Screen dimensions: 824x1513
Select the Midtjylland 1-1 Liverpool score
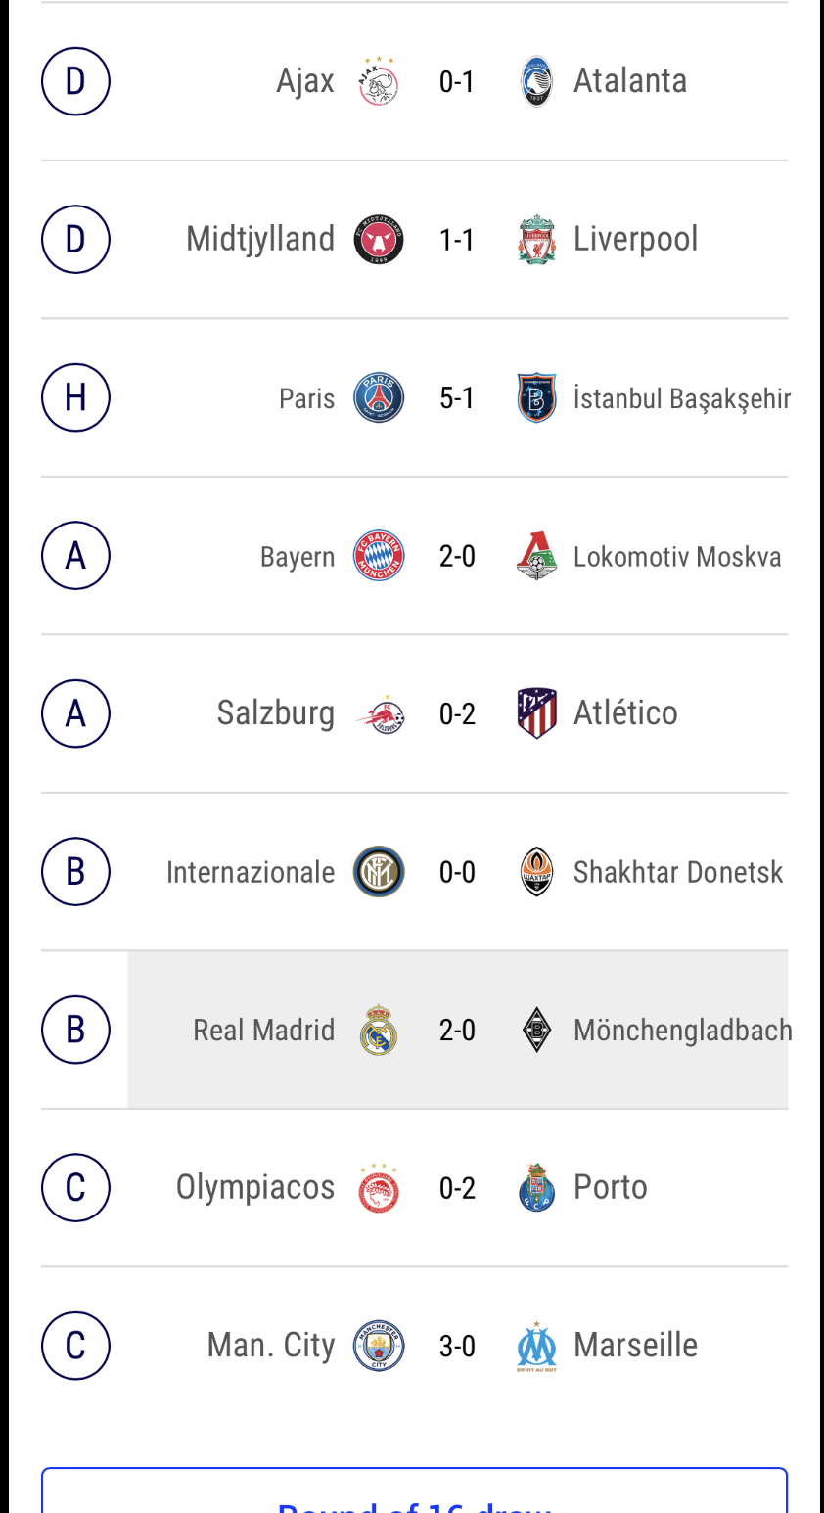point(457,238)
